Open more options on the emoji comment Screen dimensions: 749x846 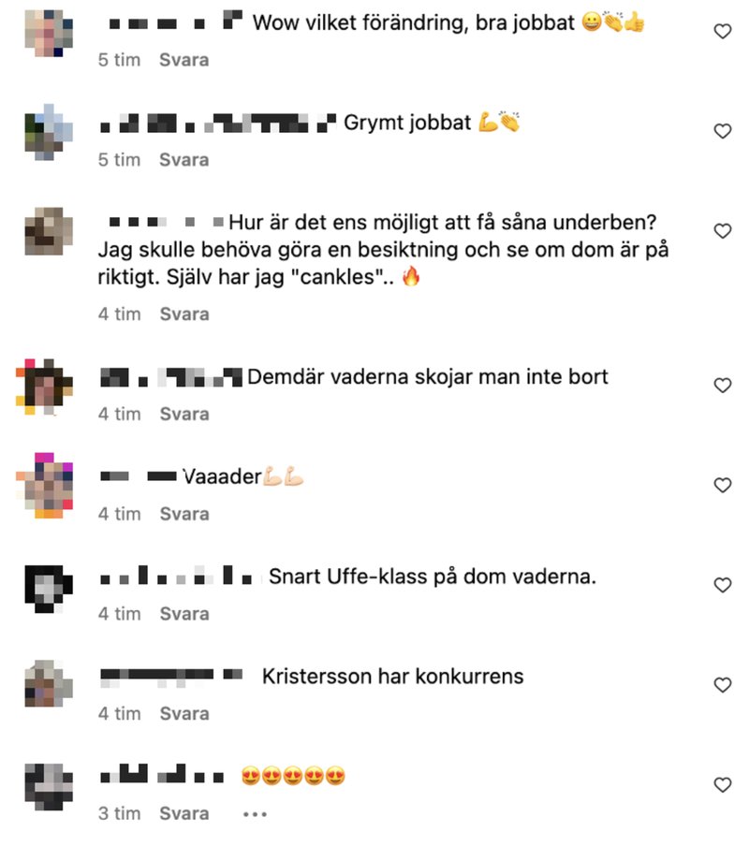pyautogui.click(x=255, y=814)
